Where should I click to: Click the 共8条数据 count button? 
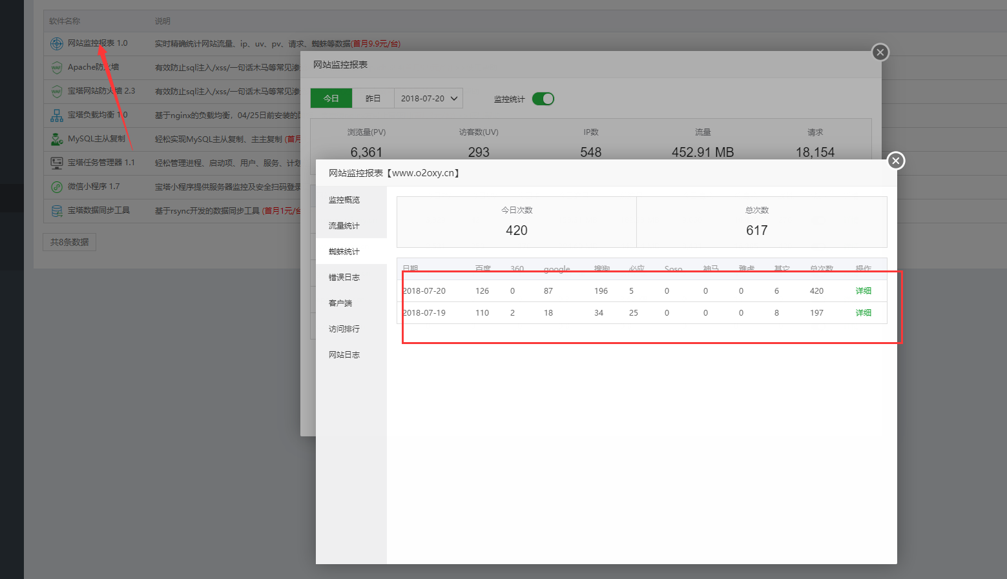coord(68,241)
